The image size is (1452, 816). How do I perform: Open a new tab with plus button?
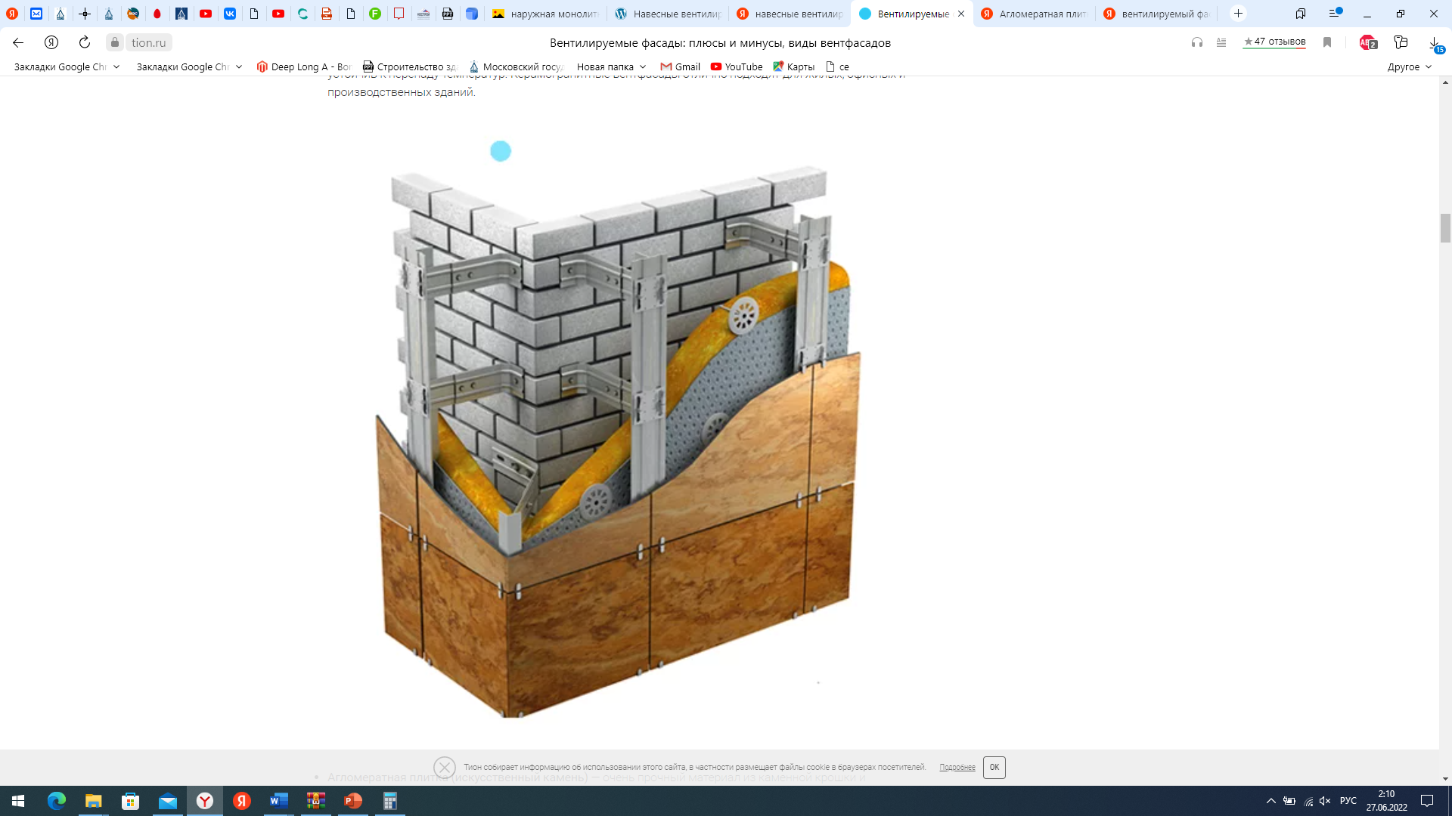point(1238,14)
